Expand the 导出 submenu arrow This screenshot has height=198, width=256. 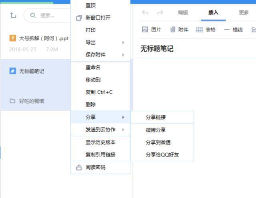point(123,43)
